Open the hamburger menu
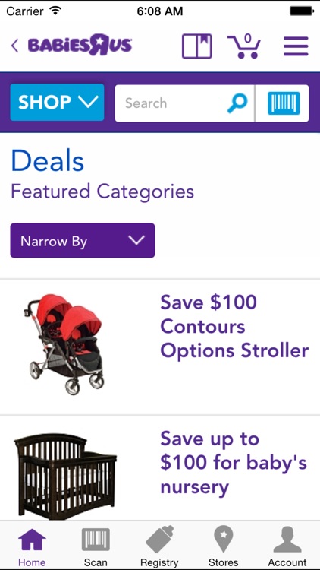 tap(296, 46)
